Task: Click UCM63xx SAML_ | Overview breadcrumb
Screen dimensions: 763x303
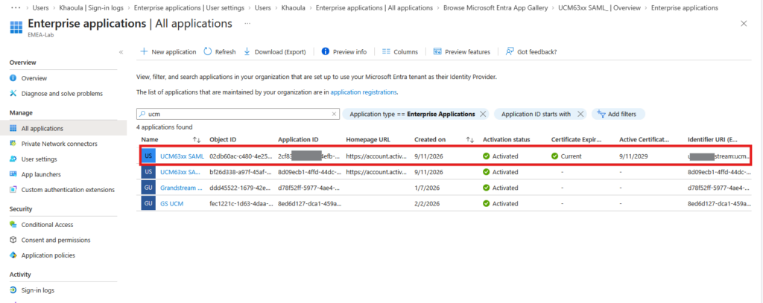Action: point(600,7)
